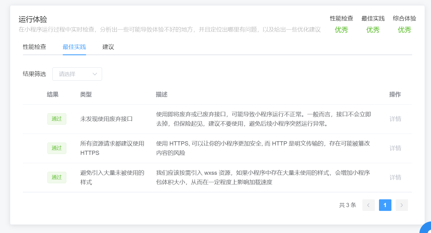Click 未发现使用废弃接口 type text
Screen dimensions: 431x233
click(107, 119)
